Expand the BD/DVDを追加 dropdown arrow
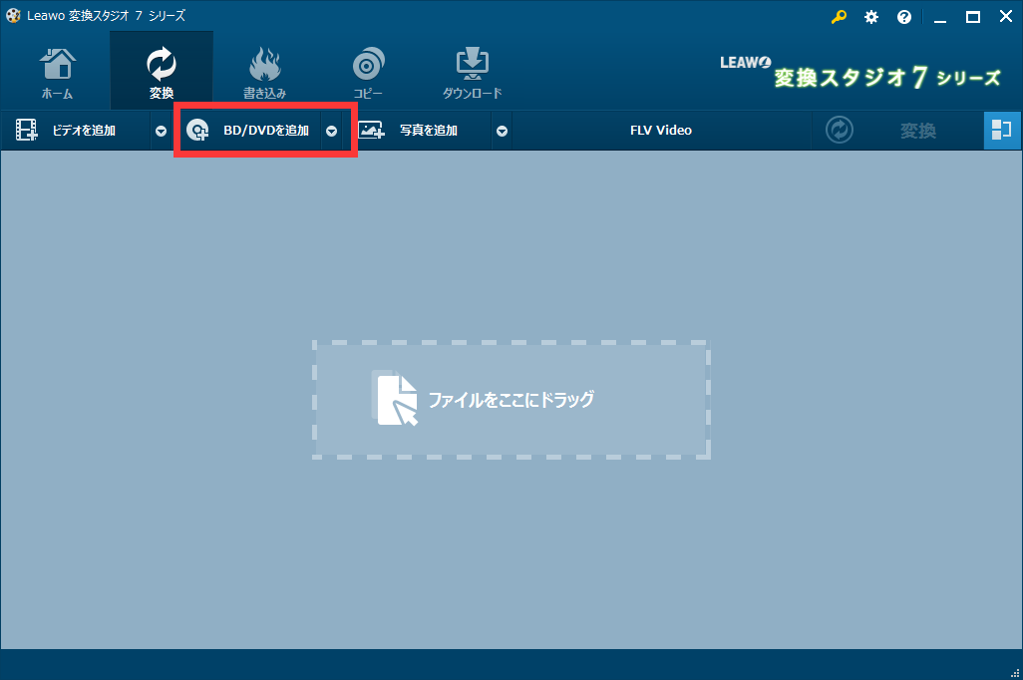The image size is (1023, 680). click(332, 131)
